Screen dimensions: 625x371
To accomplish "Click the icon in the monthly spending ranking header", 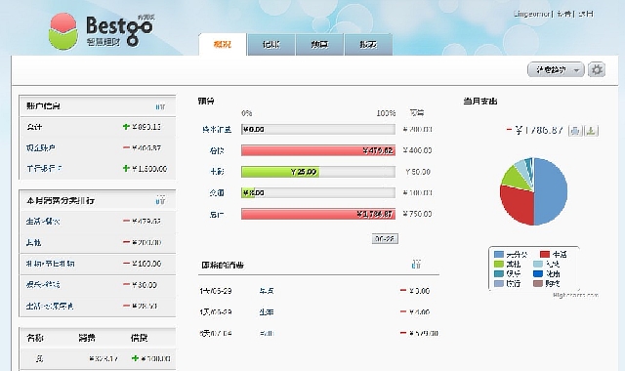I will click(160, 200).
